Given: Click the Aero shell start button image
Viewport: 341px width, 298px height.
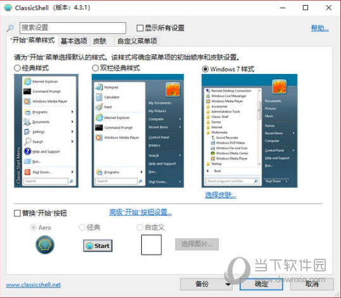Looking at the screenshot, I should (45, 245).
